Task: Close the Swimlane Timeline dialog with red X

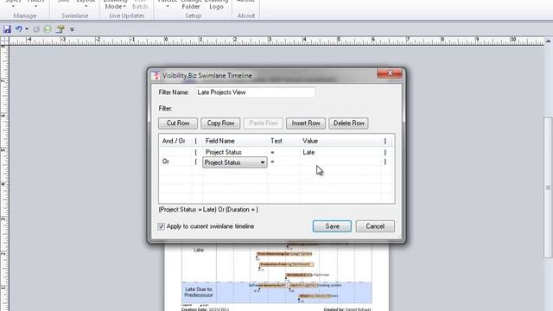Action: [x=390, y=73]
